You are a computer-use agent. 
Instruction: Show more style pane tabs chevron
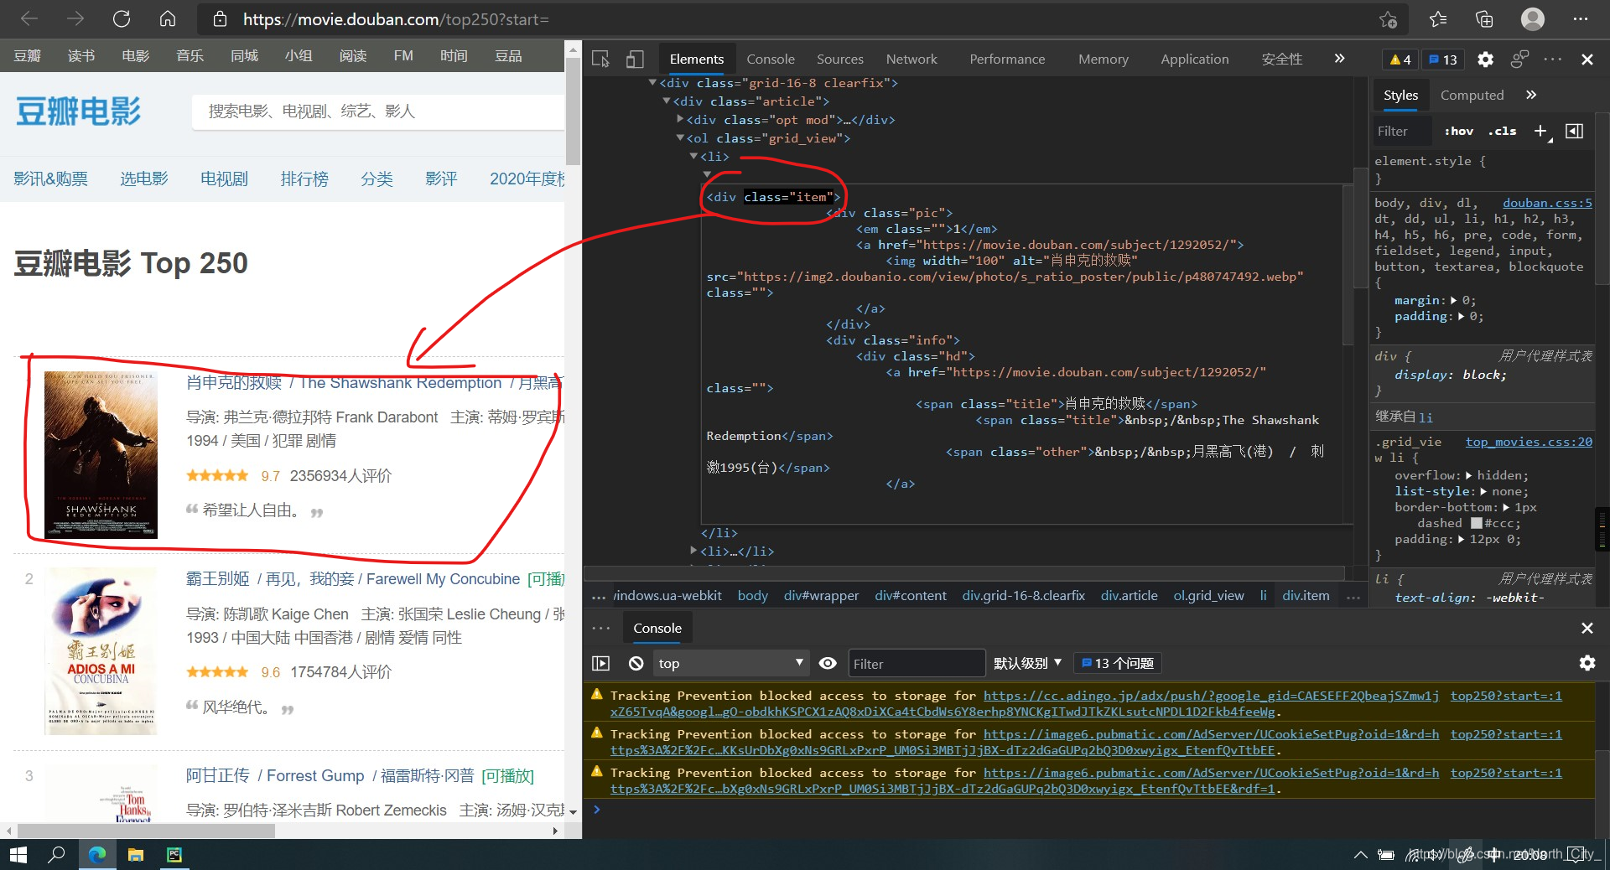click(1531, 95)
